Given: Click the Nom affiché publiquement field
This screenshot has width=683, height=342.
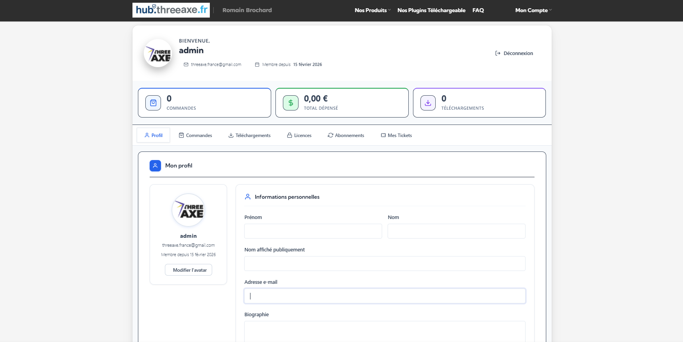Looking at the screenshot, I should pyautogui.click(x=385, y=264).
